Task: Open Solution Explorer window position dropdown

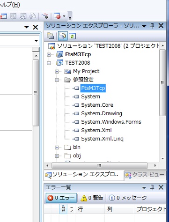Action: (x=144, y=26)
